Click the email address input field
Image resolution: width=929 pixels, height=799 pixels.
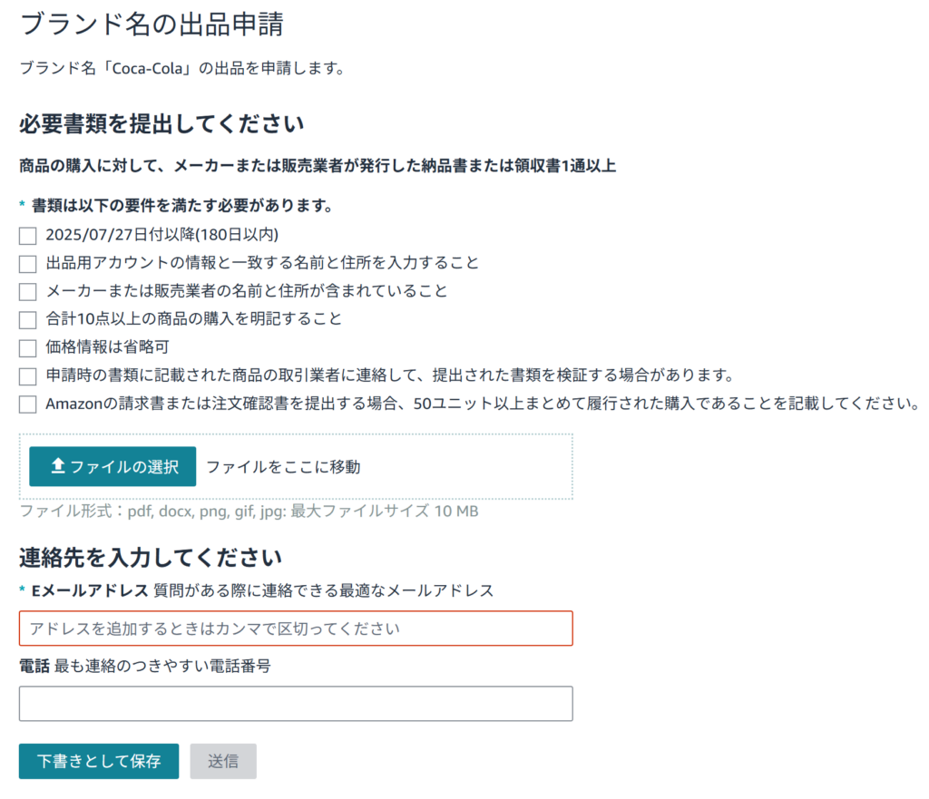[x=295, y=628]
